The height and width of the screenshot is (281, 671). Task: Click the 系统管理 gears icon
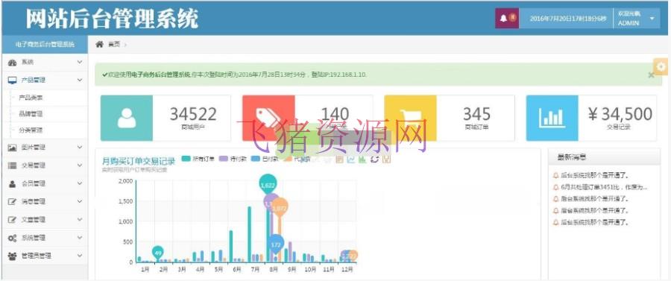pyautogui.click(x=13, y=238)
